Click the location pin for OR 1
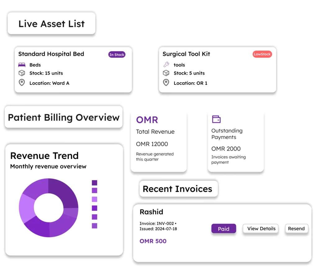This screenshot has height=272, width=318. pos(166,83)
